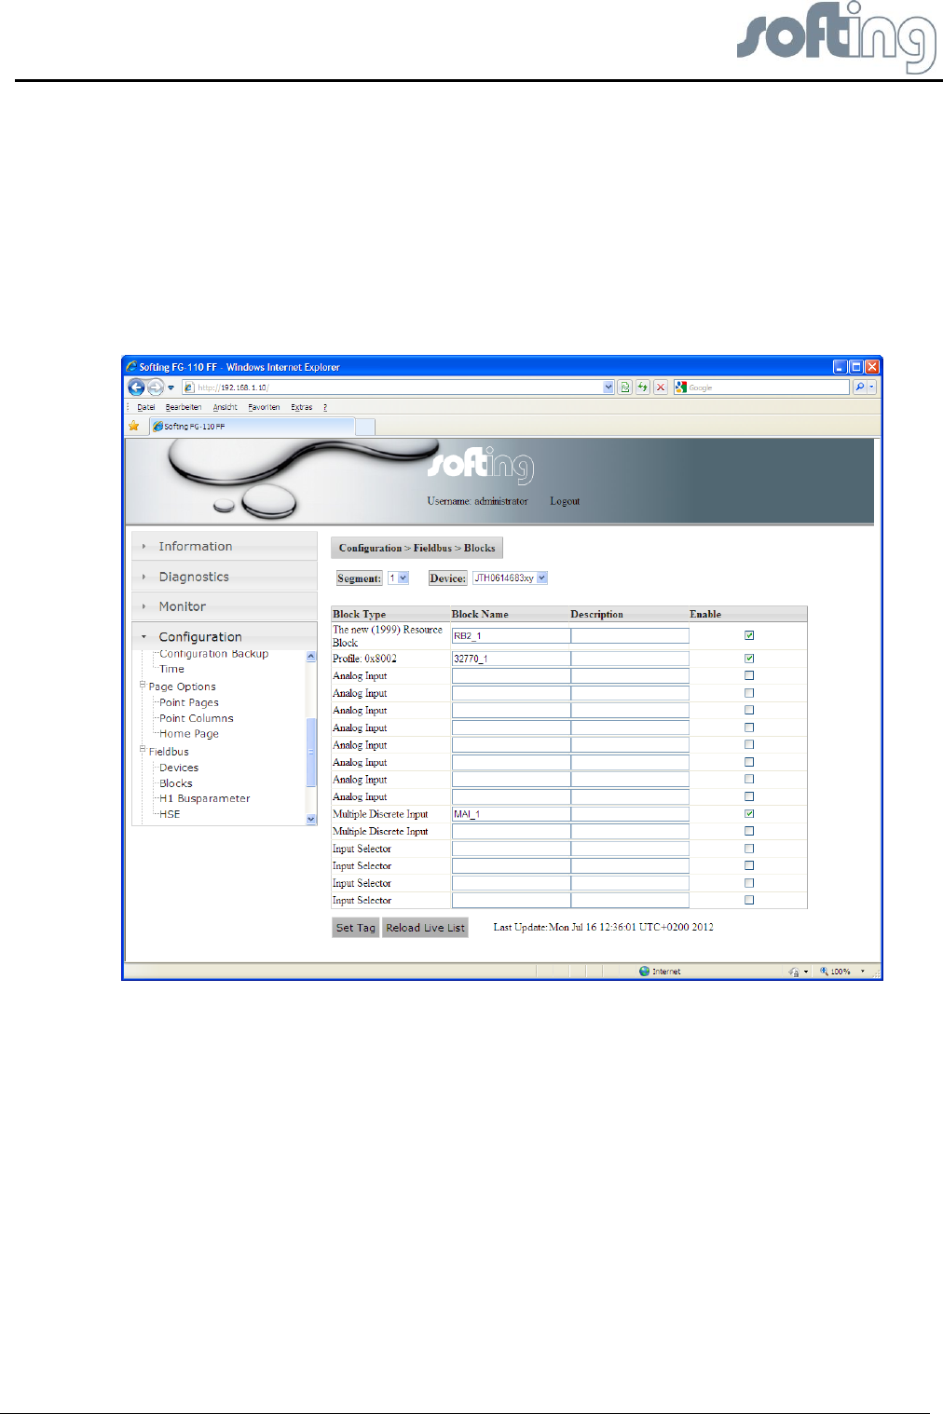Viewport: 943px width, 1414px height.
Task: Open Devices under Fieldbus
Action: click(179, 768)
